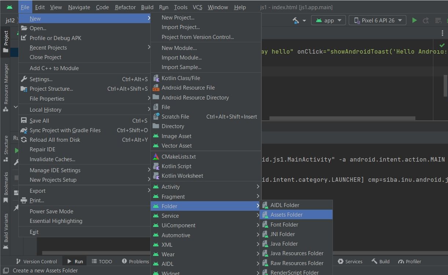Click Sync Project with Gradle Files

(x=84, y=130)
